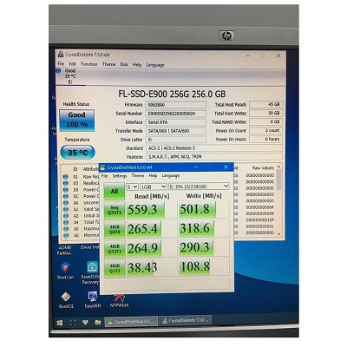Click the blue status dot for attribute 09
The width and height of the screenshot is (347, 347).
tap(66, 190)
